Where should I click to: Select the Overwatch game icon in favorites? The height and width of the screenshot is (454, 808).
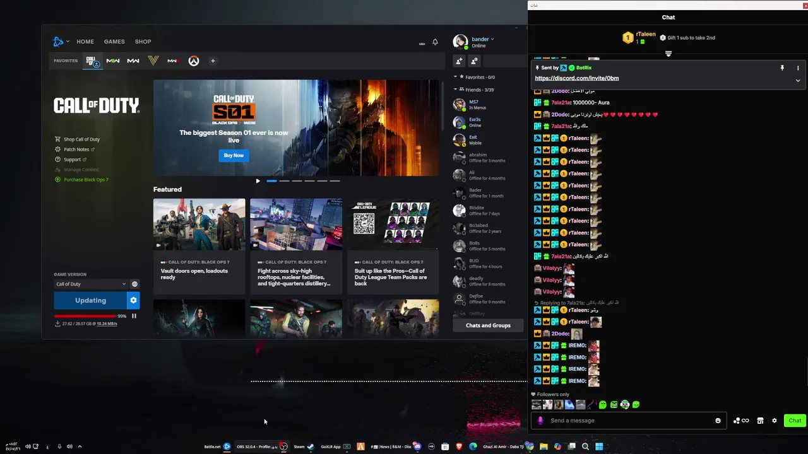click(194, 61)
